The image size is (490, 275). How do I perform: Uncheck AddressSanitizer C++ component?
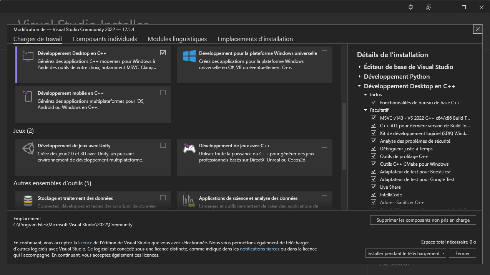(x=374, y=202)
